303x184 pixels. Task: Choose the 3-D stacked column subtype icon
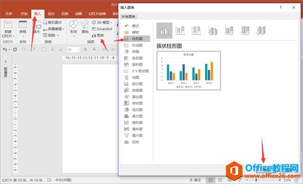(x=229, y=30)
